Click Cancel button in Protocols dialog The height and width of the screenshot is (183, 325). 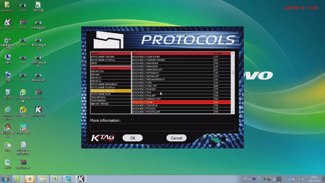176,138
